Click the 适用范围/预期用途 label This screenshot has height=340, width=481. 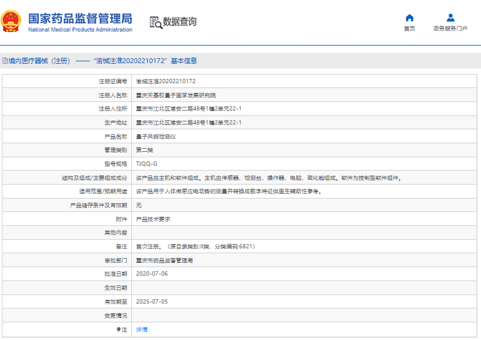coord(103,191)
